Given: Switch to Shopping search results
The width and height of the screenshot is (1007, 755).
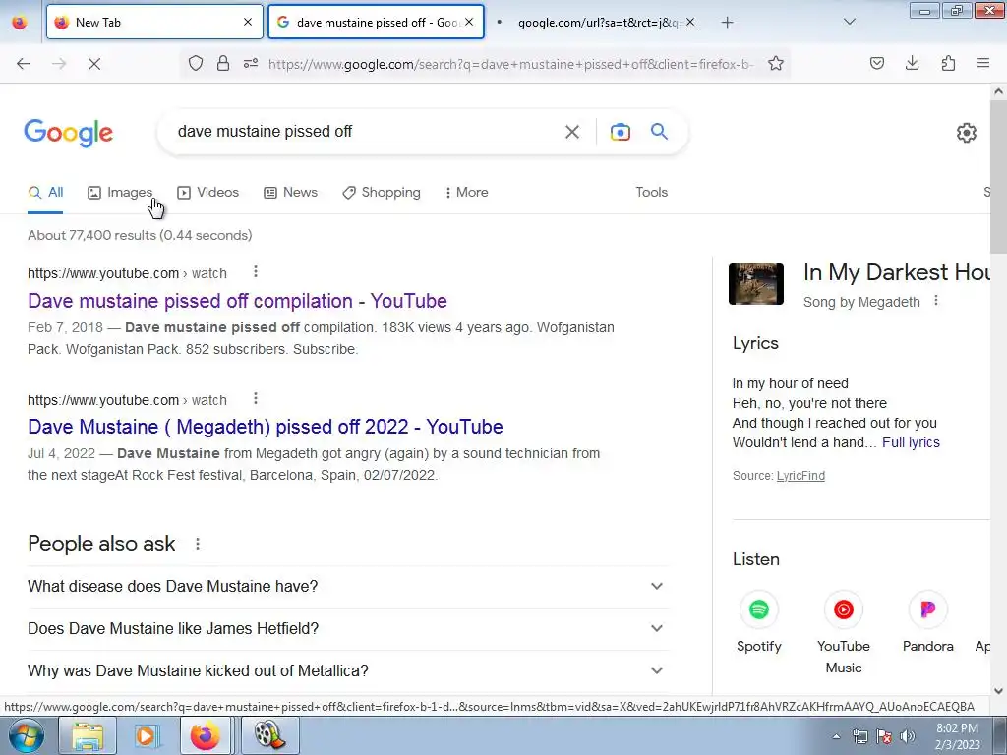Looking at the screenshot, I should [382, 192].
